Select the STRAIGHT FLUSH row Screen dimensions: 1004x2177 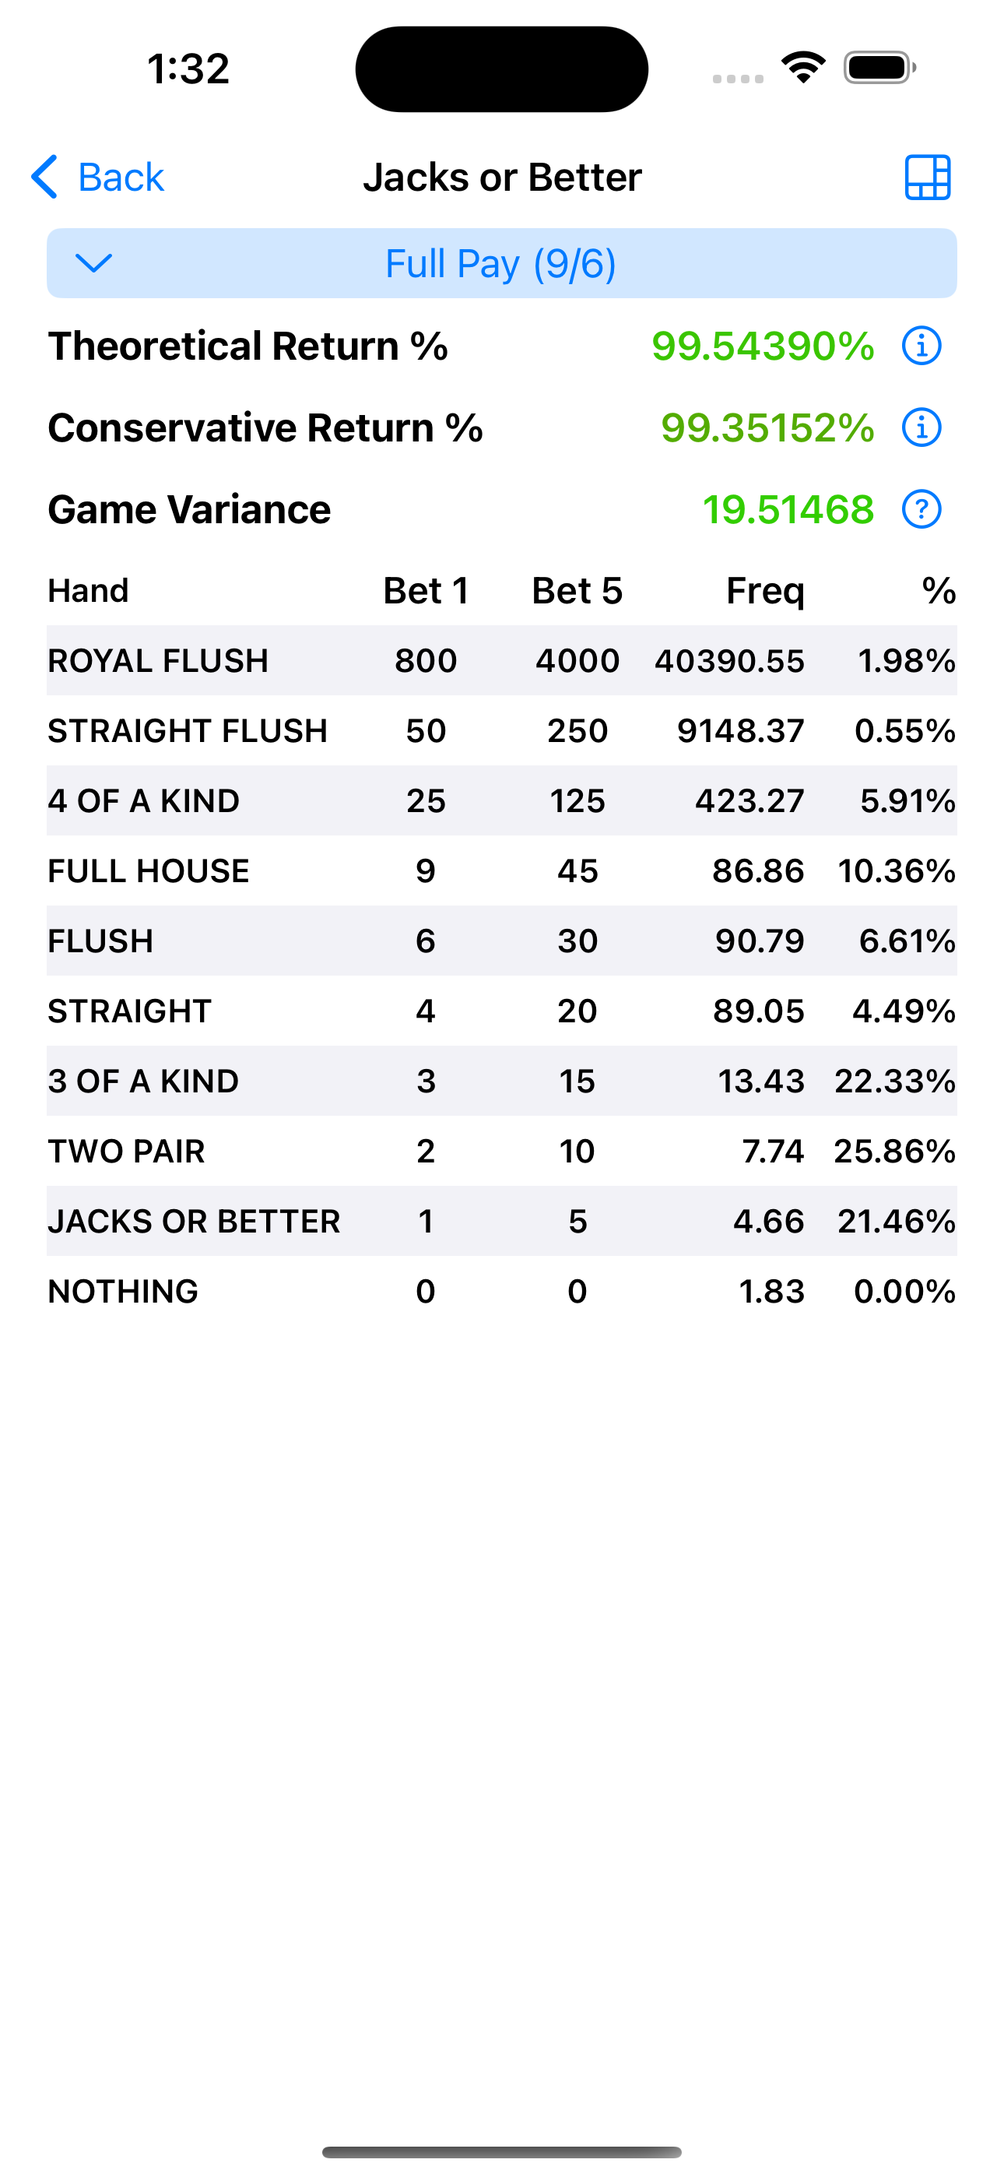(501, 731)
